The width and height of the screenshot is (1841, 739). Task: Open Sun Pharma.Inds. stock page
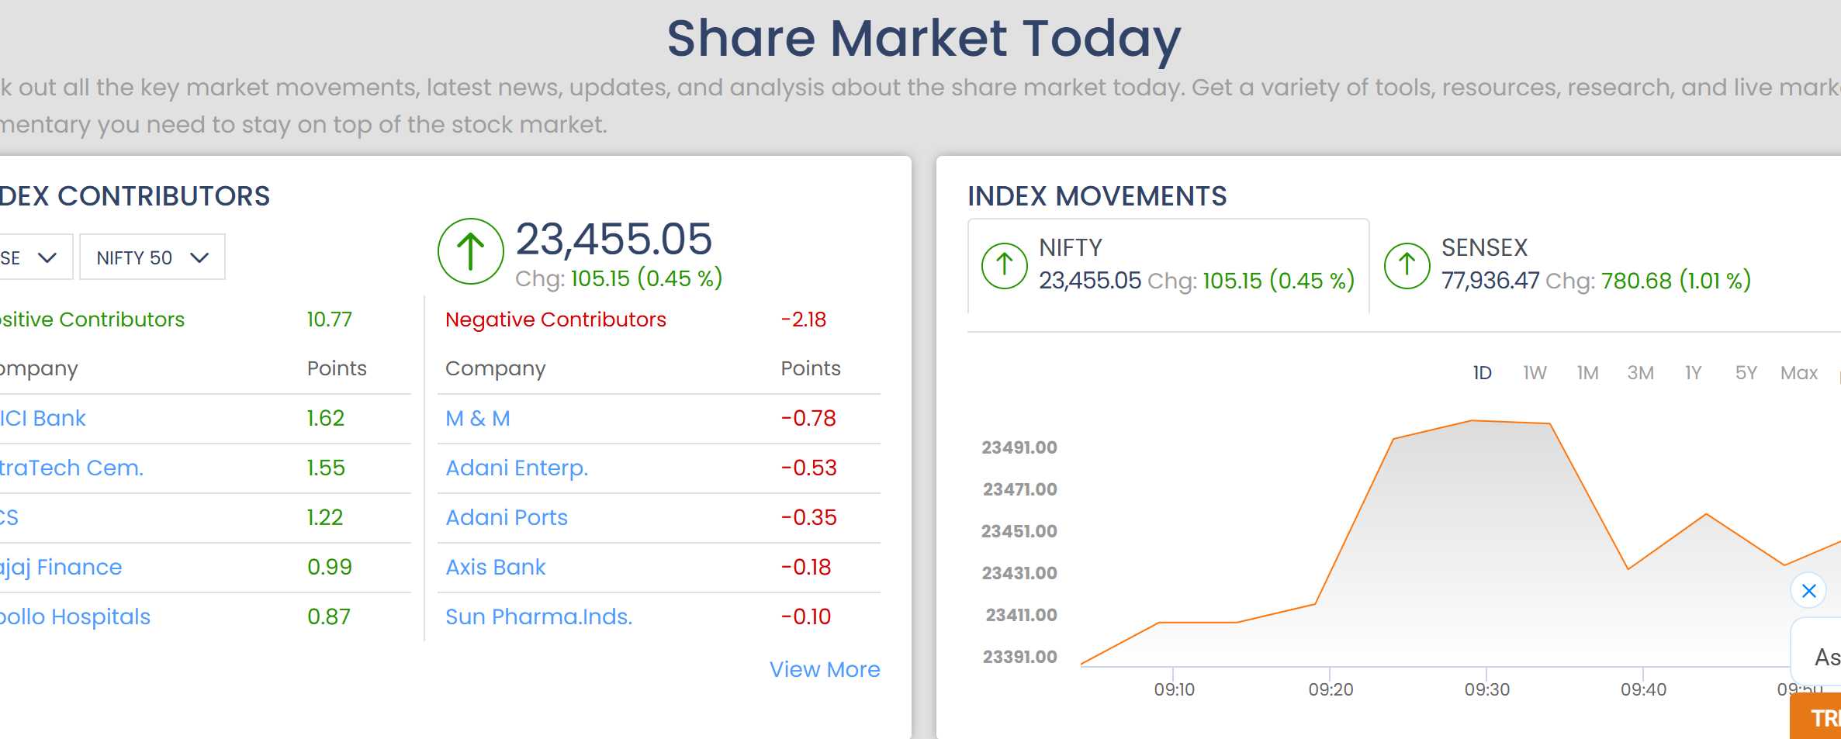coord(539,616)
